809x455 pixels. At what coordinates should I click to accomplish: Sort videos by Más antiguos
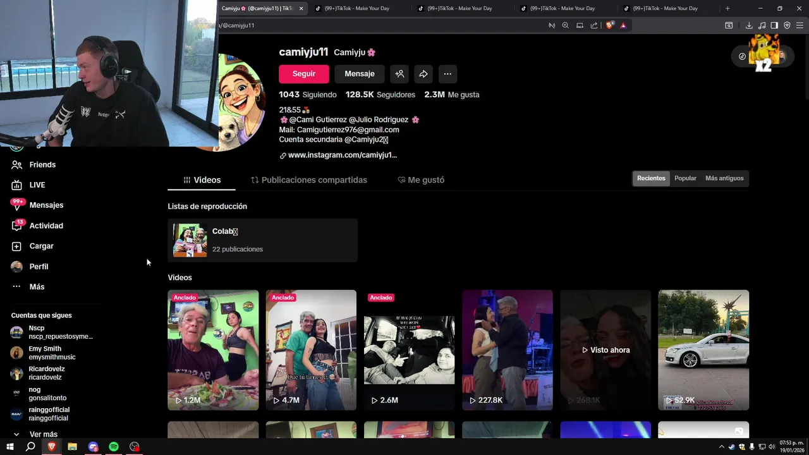click(724, 178)
